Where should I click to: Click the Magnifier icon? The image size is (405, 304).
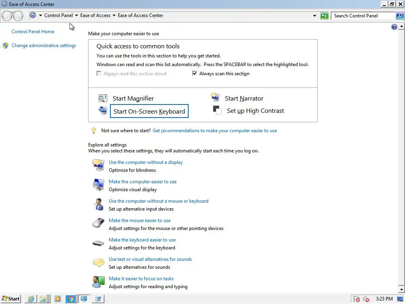(103, 98)
